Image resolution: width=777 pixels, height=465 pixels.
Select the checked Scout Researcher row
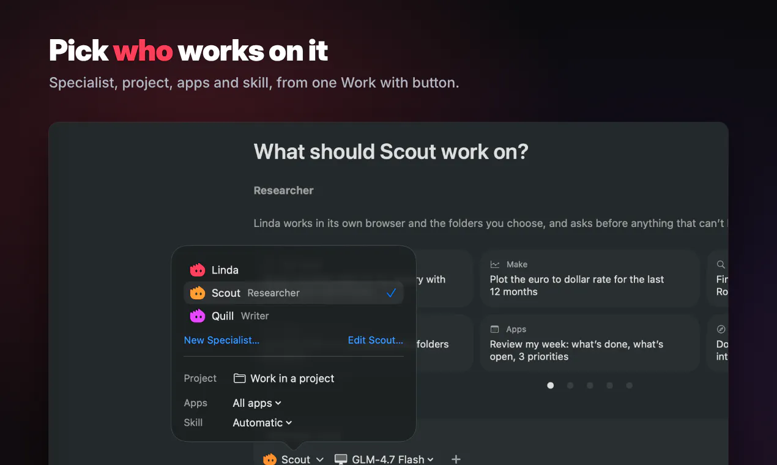click(x=294, y=293)
